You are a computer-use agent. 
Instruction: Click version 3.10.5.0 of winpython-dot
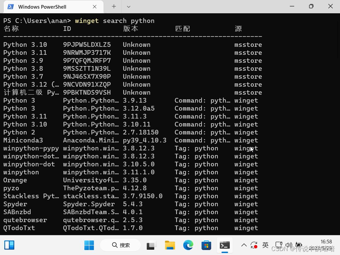[139, 164]
